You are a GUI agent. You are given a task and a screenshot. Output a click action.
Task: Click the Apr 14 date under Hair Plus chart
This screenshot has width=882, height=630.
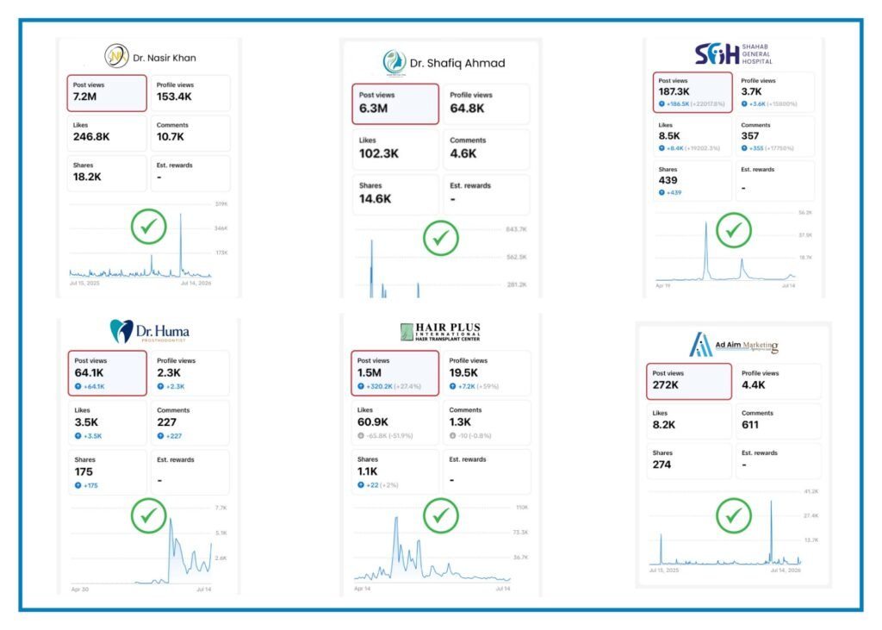pyautogui.click(x=363, y=589)
